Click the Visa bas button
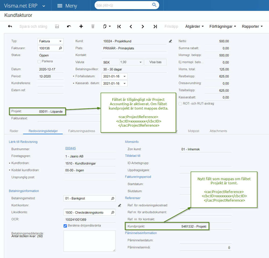The width and height of the screenshot is (269, 258). click(155, 62)
